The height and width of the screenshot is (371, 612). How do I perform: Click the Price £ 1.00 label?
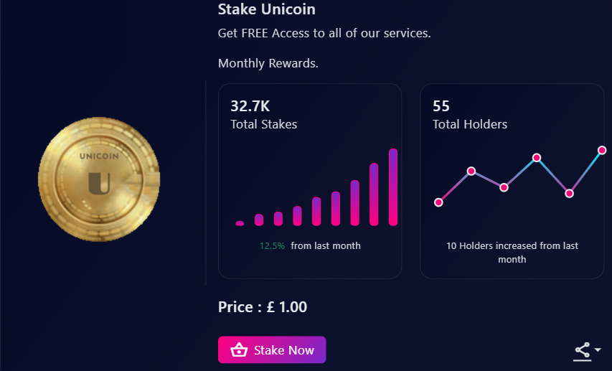pos(263,307)
